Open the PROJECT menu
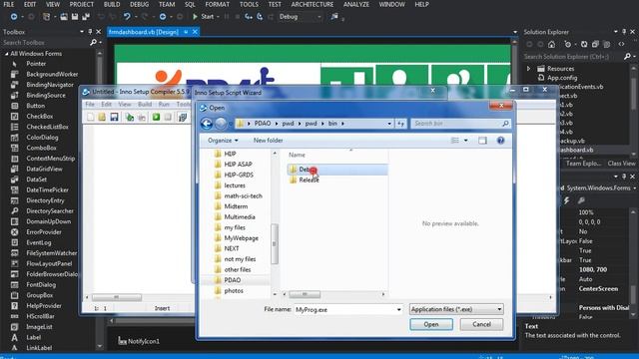 click(x=81, y=4)
